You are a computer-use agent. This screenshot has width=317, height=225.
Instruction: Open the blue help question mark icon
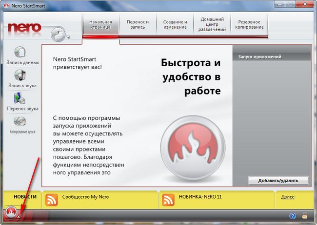tap(293, 216)
